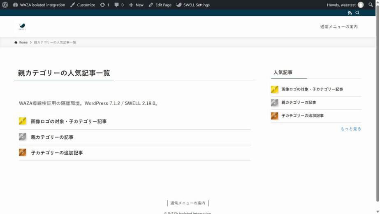Open sidebar article 子カテゴリーの追加記事
The image size is (380, 214).
302,116
